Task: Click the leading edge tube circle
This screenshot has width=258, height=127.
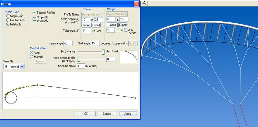Action: [x=11, y=98]
